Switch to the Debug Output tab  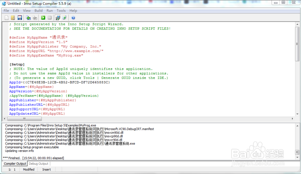pyautogui.click(x=38, y=164)
